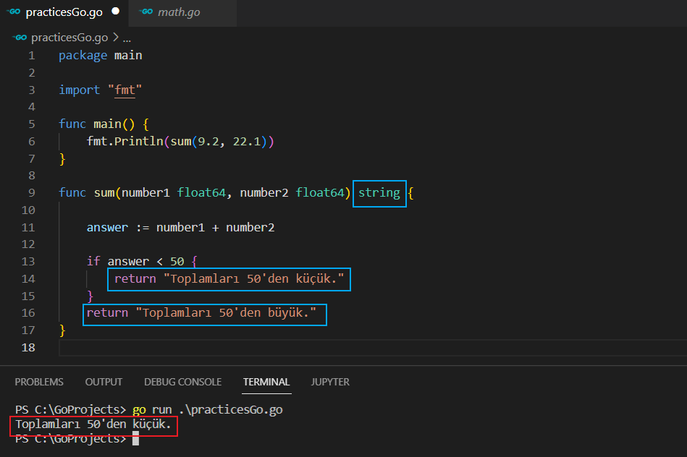Open the JUPYTER panel tab
The width and height of the screenshot is (687, 457).
click(330, 382)
